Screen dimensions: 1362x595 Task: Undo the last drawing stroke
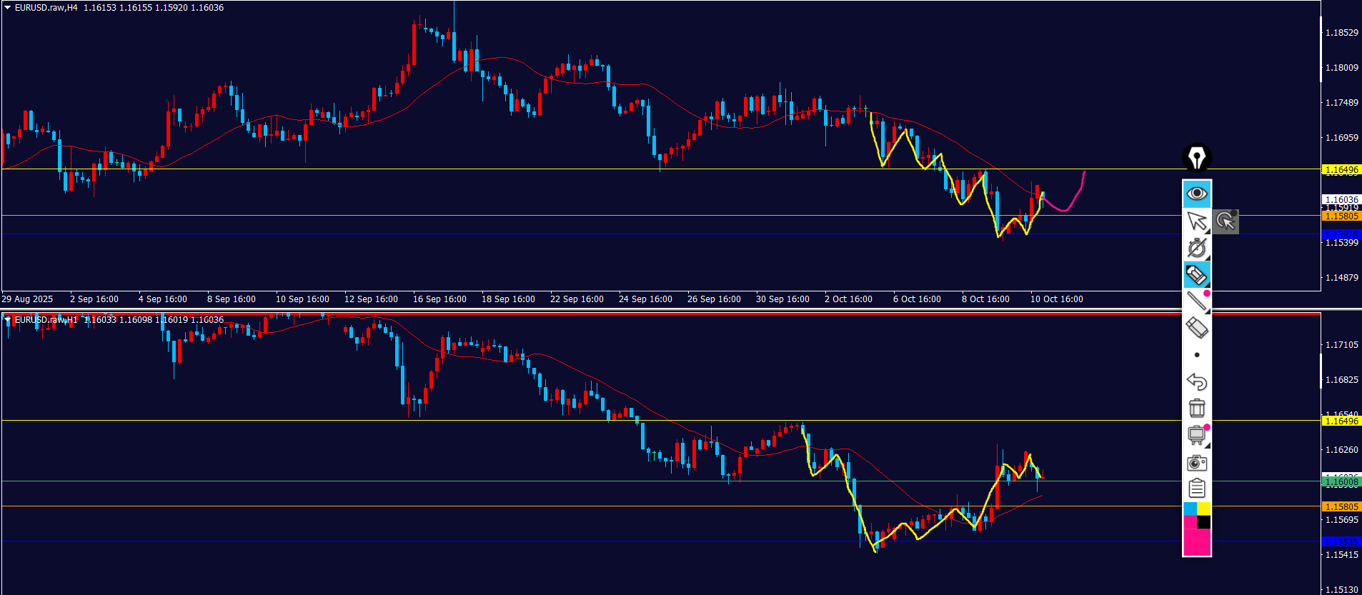point(1197,382)
